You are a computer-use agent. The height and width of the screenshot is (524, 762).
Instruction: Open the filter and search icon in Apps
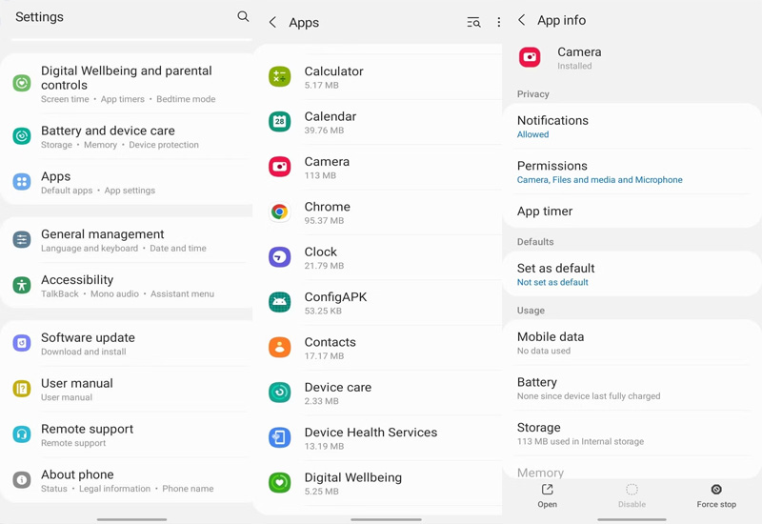[x=473, y=22]
